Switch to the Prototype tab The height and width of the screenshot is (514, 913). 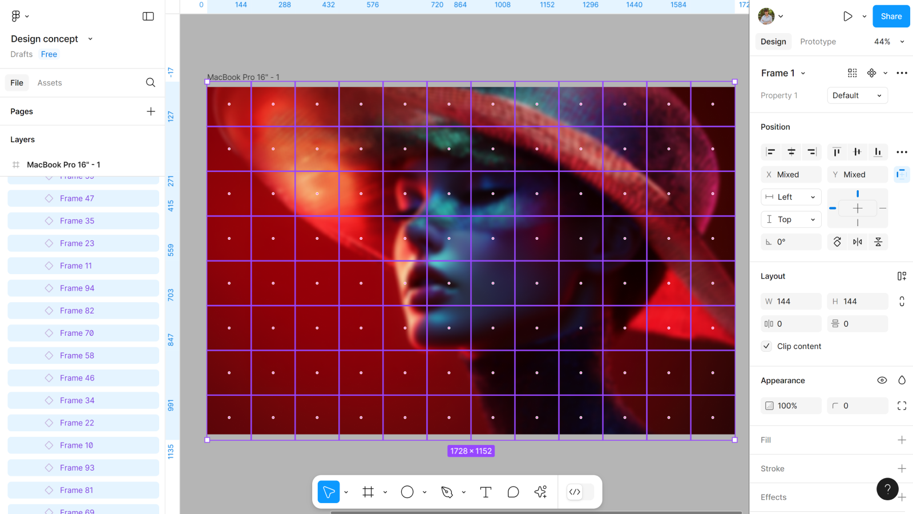tap(818, 42)
